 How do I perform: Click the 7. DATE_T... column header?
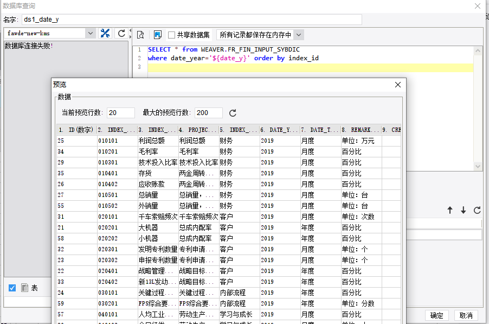tap(320, 130)
